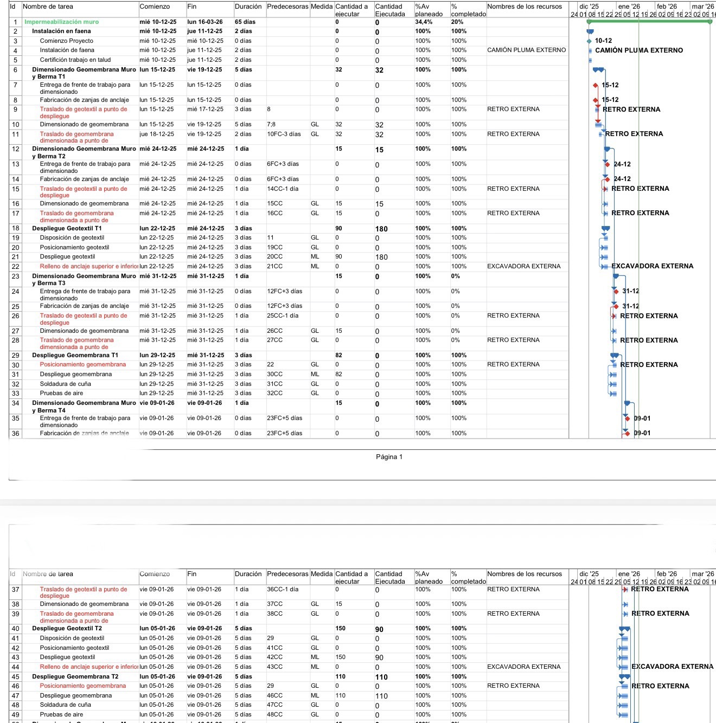Click row ID number '45'
The height and width of the screenshot is (723, 716).
(15, 677)
